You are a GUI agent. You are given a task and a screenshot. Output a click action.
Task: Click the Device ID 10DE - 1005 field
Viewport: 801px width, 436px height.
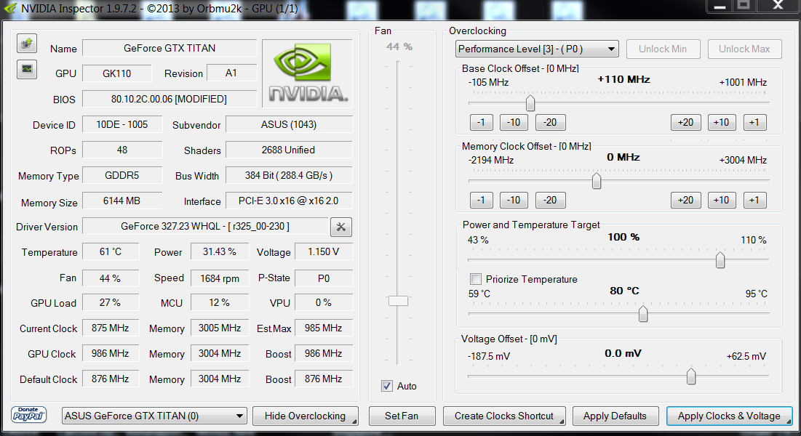(122, 124)
